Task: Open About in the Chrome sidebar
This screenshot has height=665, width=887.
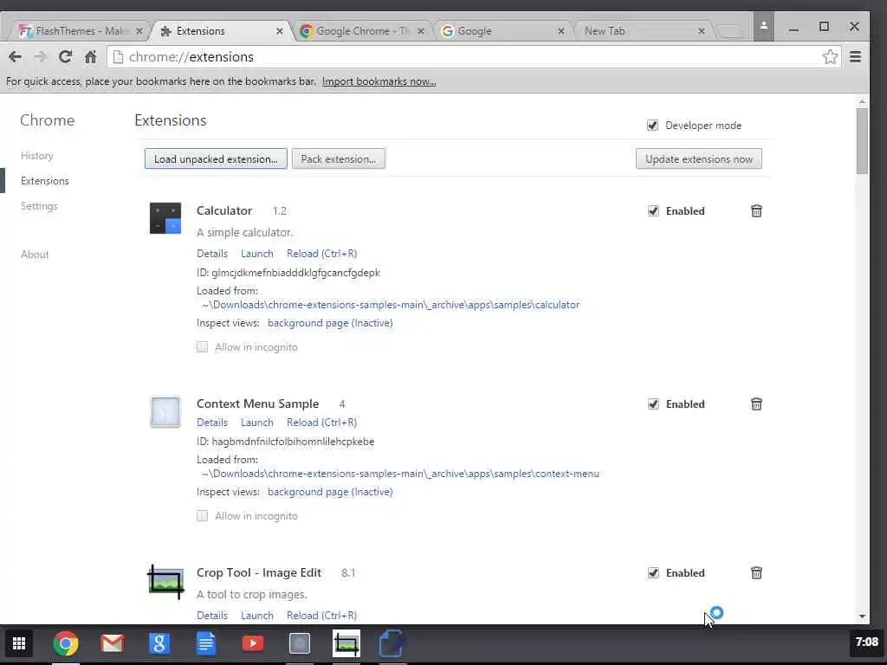Action: click(x=35, y=255)
